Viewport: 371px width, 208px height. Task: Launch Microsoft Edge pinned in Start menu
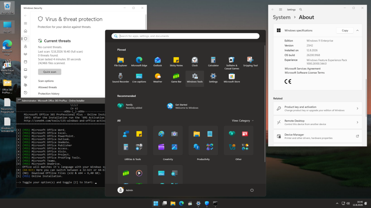coord(139,62)
